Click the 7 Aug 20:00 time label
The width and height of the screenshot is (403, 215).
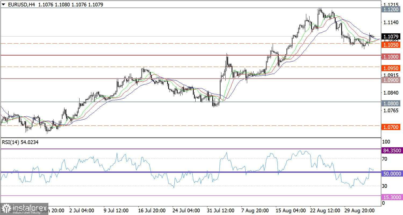[x=255, y=210]
